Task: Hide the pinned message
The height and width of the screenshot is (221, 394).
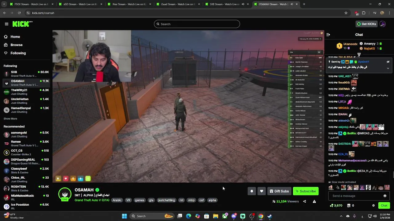Action: (x=388, y=62)
